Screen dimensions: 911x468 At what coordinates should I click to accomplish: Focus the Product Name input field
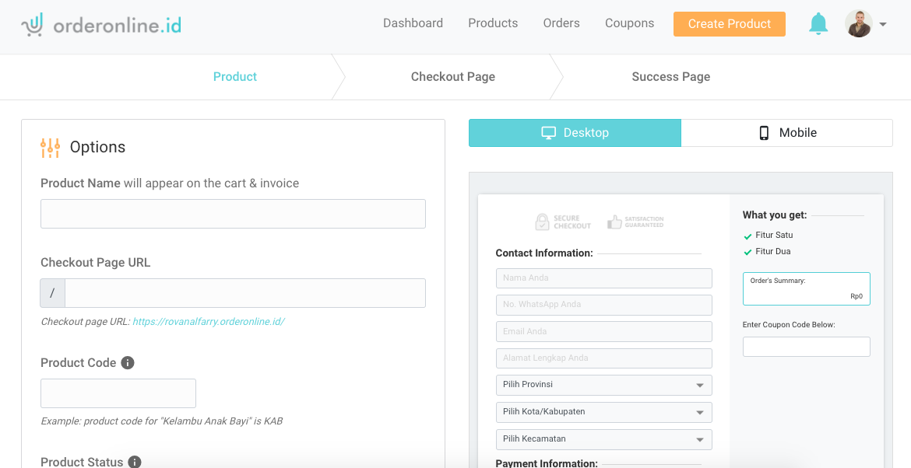click(233, 214)
